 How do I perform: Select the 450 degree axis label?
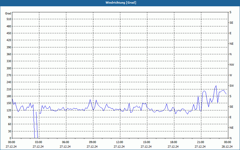pos(9,33)
